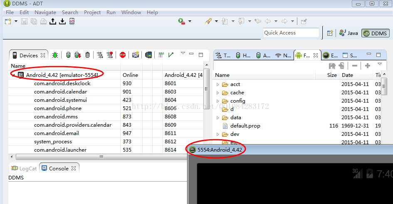Switch to the Emulator Control tab labeled E...
393x204 pixels.
330,55
